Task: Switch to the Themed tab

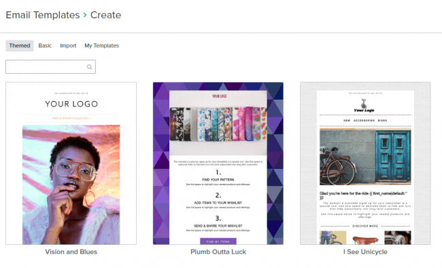Action: (x=20, y=45)
